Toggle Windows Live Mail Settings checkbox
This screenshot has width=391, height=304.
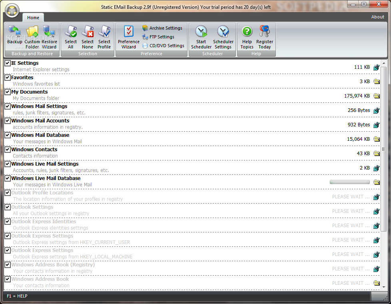[8, 164]
